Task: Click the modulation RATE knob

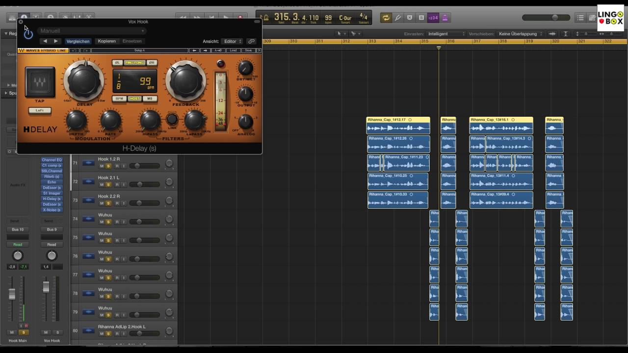Action: point(110,120)
